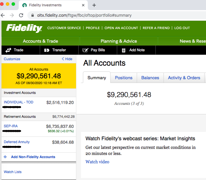This screenshot has height=180, width=206.
Task: Open a new browser tab with plus
Action: pos(94,5)
